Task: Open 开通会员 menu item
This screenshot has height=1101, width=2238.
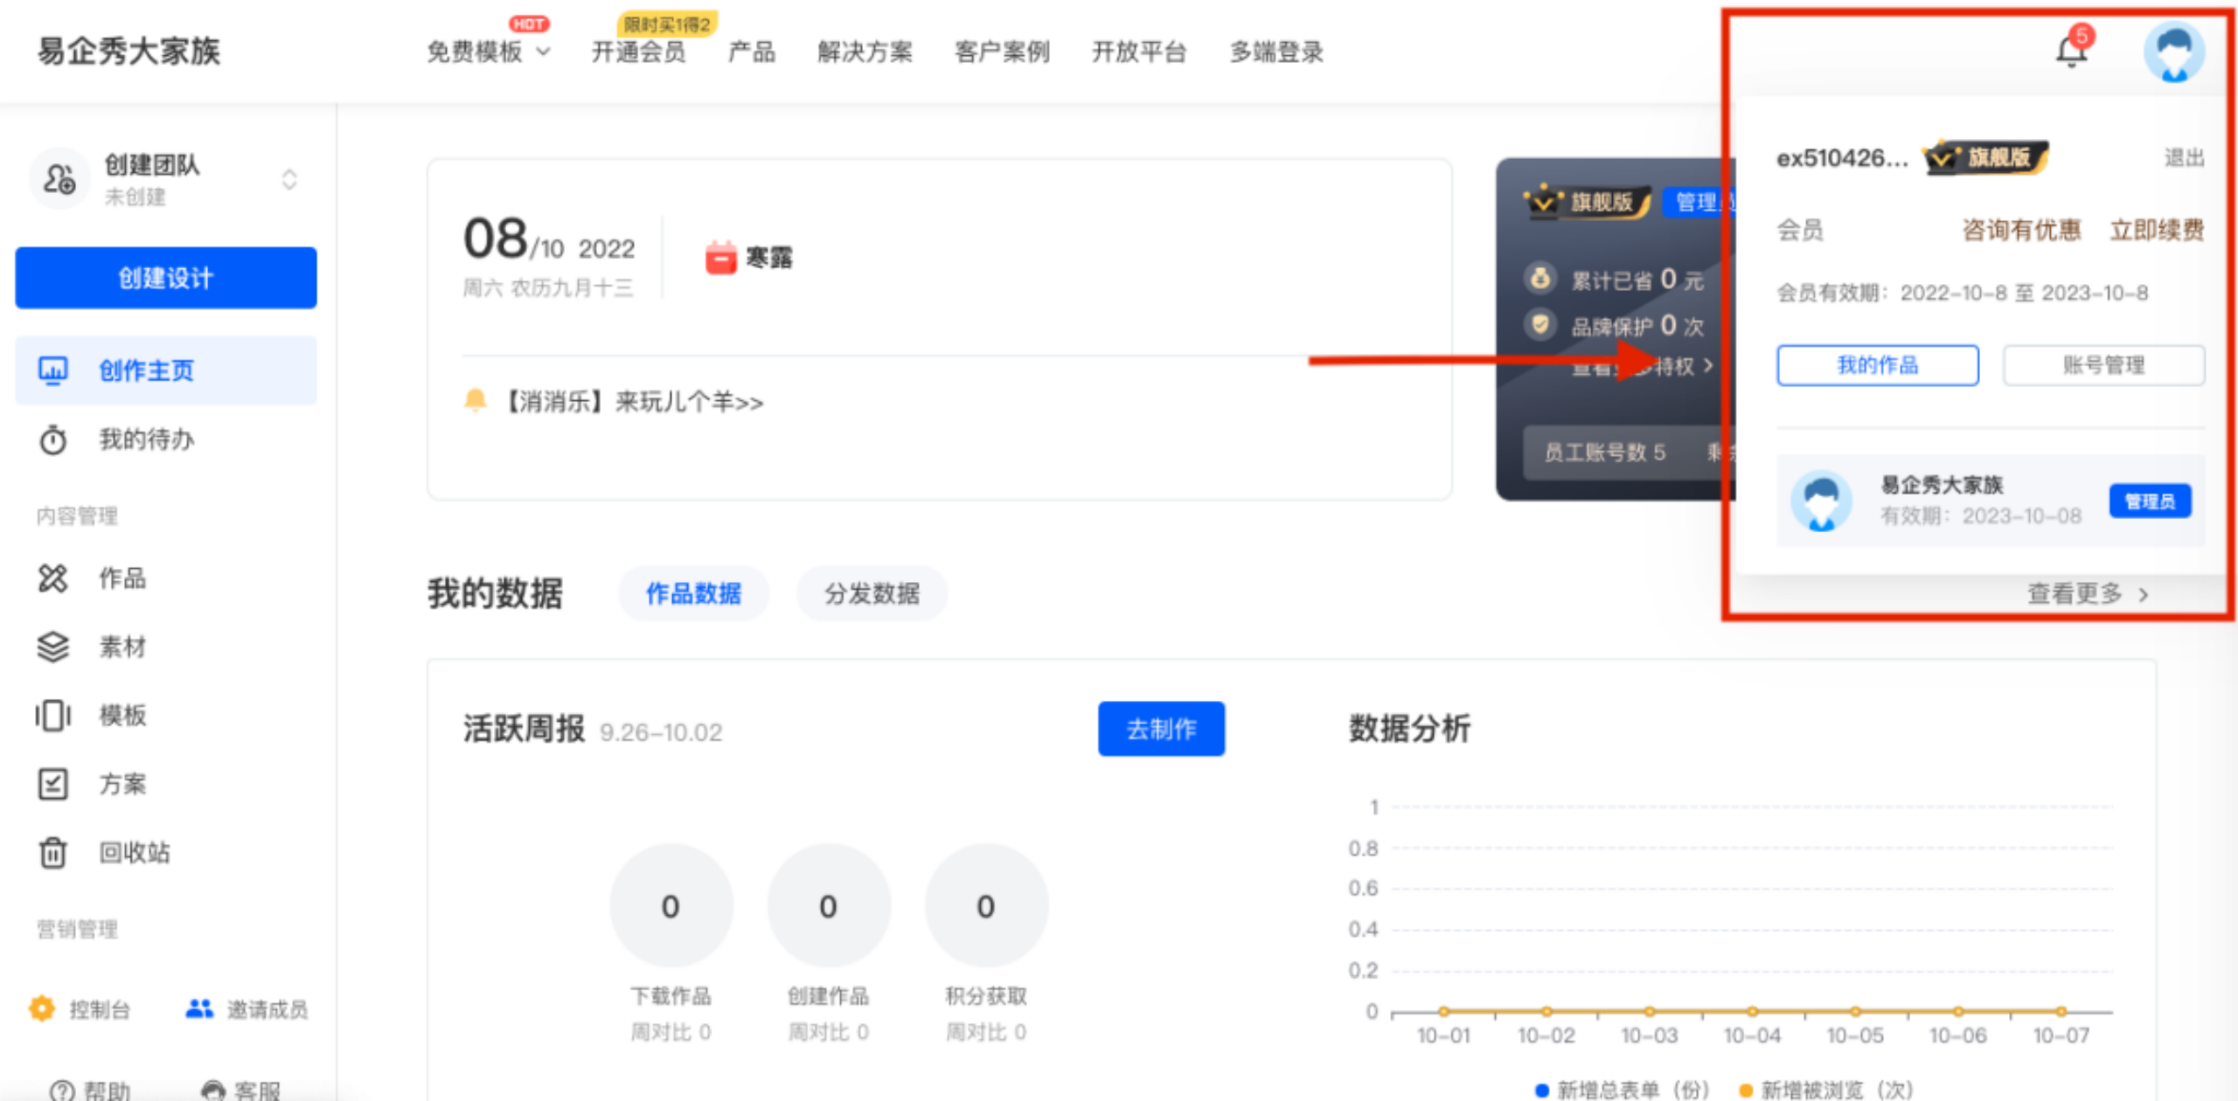Action: point(639,52)
